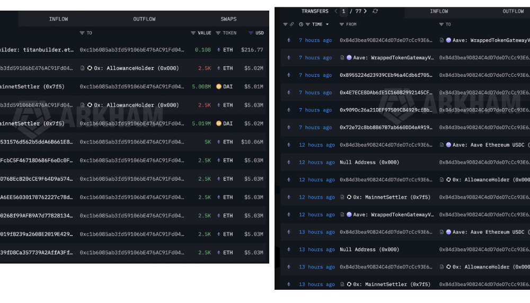Toggle the clock time-format icon
The image size is (530, 303).
(x=301, y=24)
